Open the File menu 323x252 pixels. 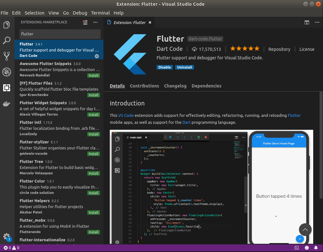tap(4, 13)
